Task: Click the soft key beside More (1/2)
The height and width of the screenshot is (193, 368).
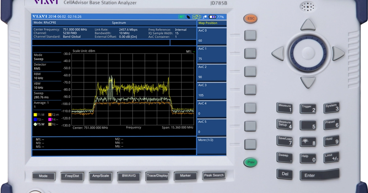Action: tap(250, 144)
